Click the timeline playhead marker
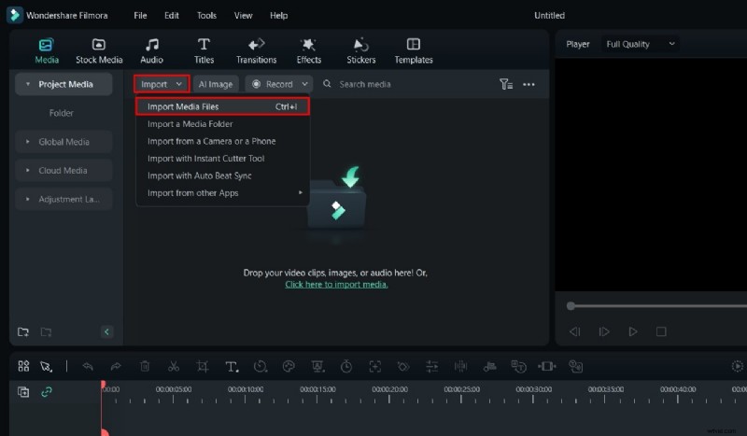This screenshot has width=747, height=436. click(103, 384)
